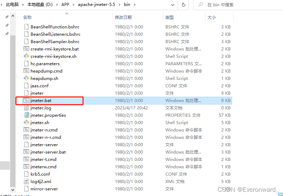Screen dimensions: 283x196
Task: Click the log4j2.xml document icon
Action: pyautogui.click(x=26, y=182)
